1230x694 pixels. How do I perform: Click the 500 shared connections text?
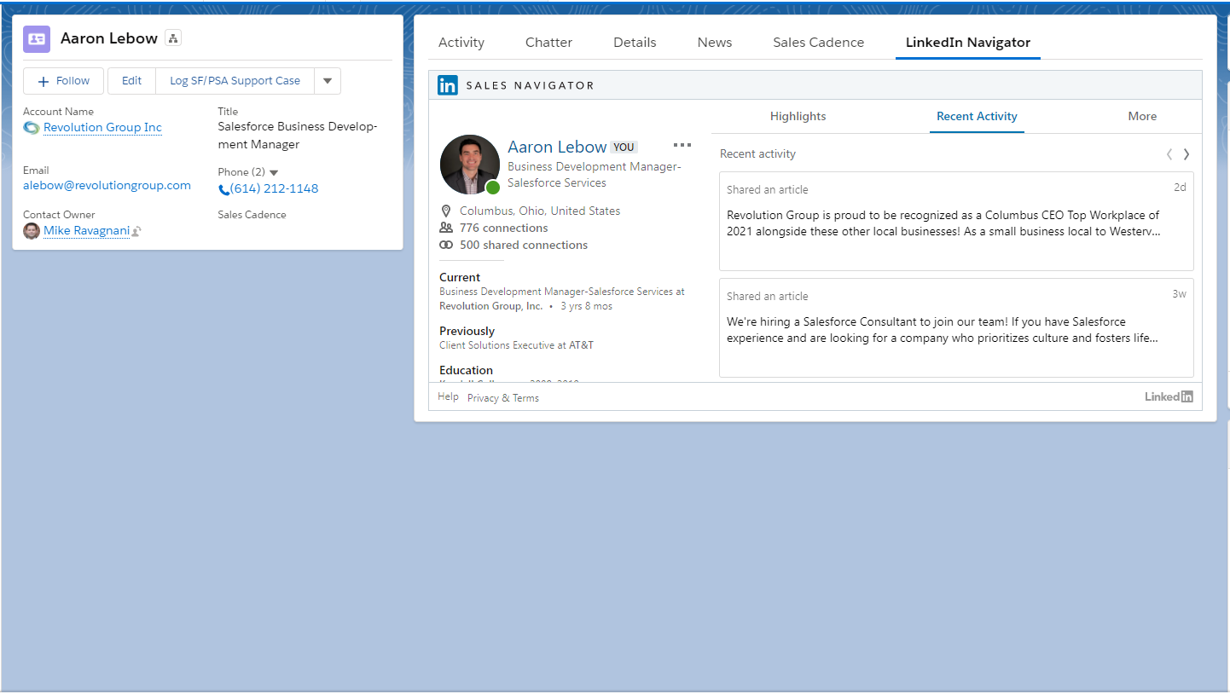point(524,246)
